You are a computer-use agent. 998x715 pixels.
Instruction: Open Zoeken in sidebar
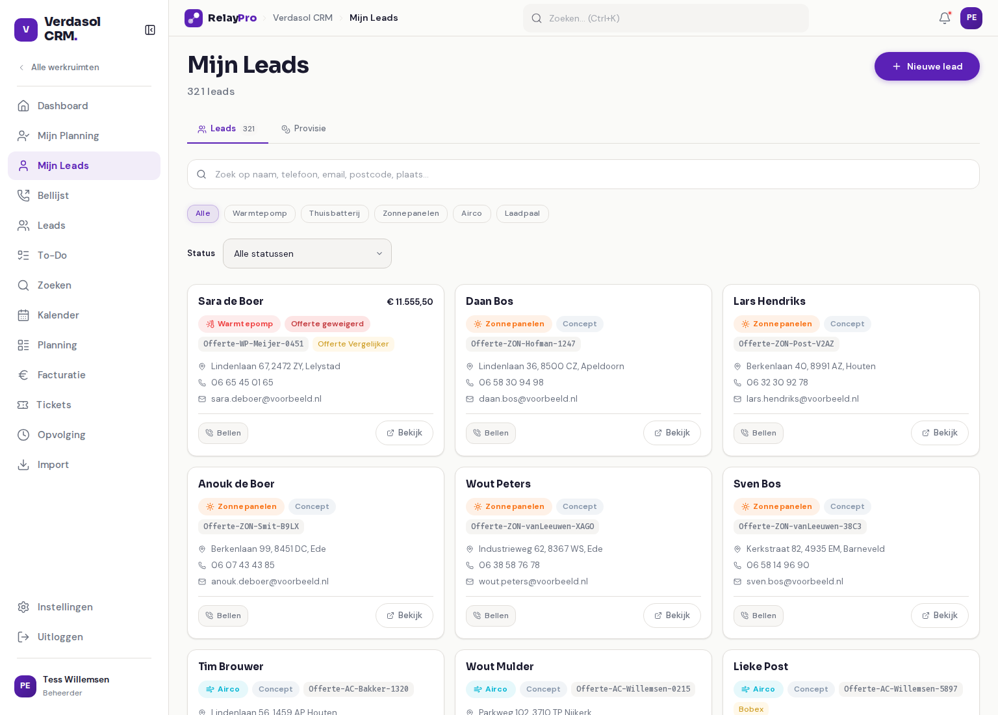[84, 285]
